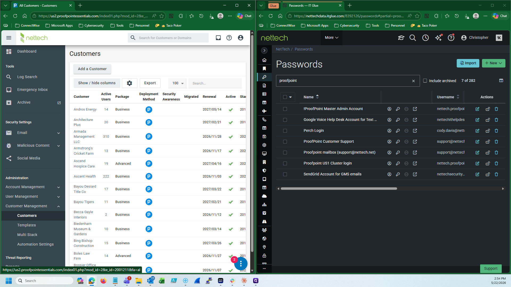Screen dimensions: 511x287
Task: Open the Armada Management LLC customer
Action: point(84,137)
